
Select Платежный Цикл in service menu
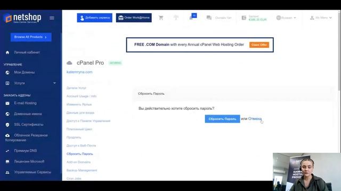pyautogui.click(x=79, y=129)
